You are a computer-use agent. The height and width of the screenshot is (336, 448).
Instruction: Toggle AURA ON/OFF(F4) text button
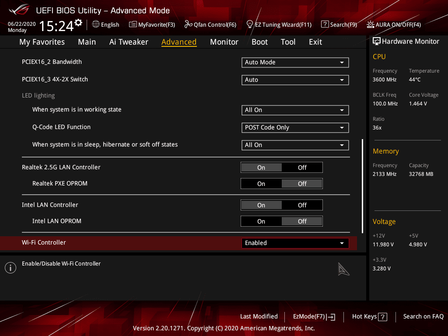click(x=398, y=24)
